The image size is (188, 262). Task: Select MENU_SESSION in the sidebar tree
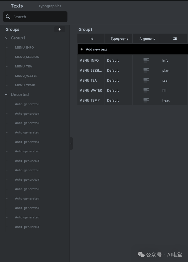27,57
